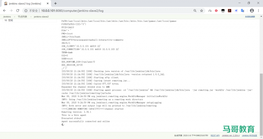Click log line 'Copying latest remoting.jar...'

[x=96, y=81]
